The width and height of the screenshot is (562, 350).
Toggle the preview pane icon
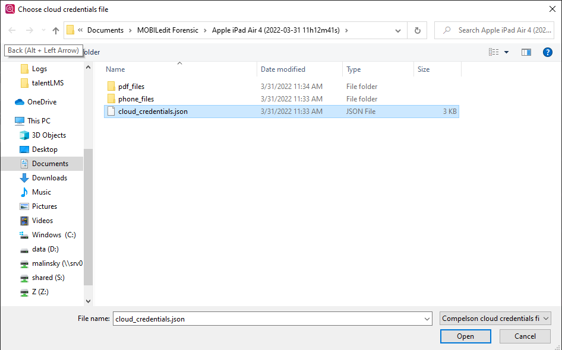pyautogui.click(x=526, y=52)
